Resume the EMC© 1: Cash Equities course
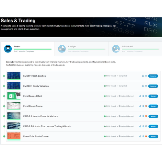162x162 pixels. coord(153,76)
